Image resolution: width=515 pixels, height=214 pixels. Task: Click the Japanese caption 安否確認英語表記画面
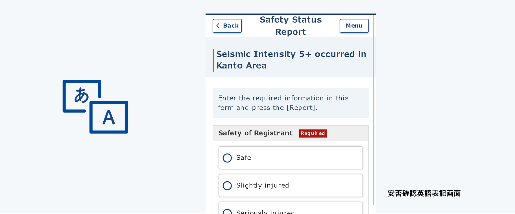pos(424,193)
